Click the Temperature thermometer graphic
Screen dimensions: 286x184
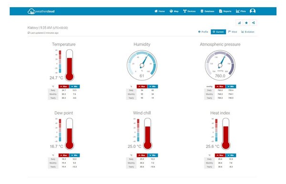[x=69, y=65]
